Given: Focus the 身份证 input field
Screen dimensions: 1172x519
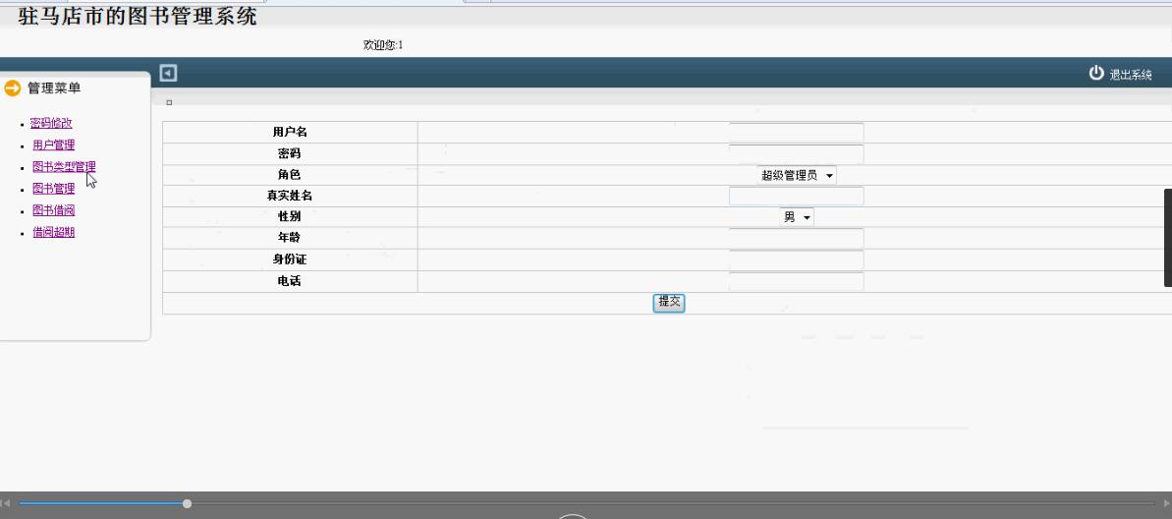Looking at the screenshot, I should pyautogui.click(x=796, y=259).
